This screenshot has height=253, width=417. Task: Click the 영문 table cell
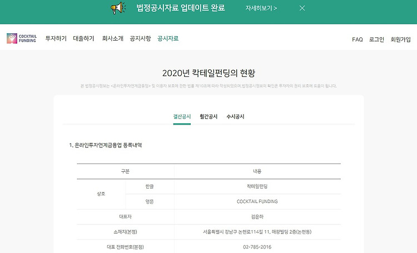click(150, 202)
